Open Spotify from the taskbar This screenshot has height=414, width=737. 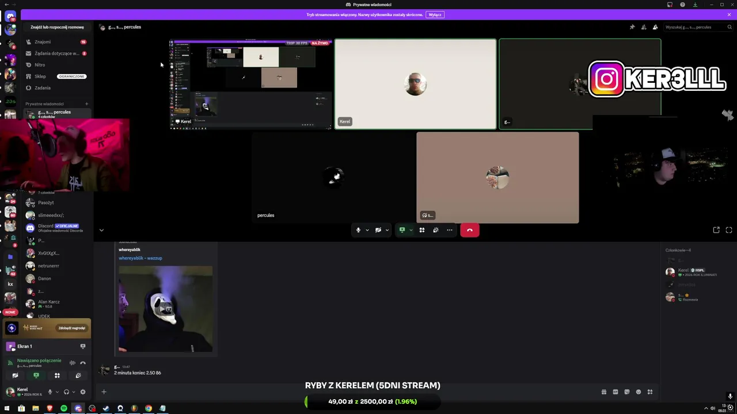pos(64,408)
